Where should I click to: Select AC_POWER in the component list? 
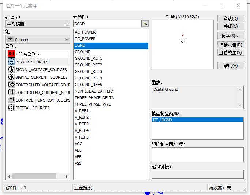point(111,32)
